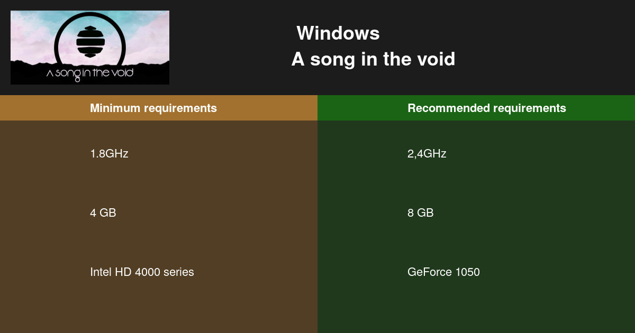This screenshot has height=333, width=635.
Task: Click the GeForce 1050 graphics entry
Action: point(443,272)
